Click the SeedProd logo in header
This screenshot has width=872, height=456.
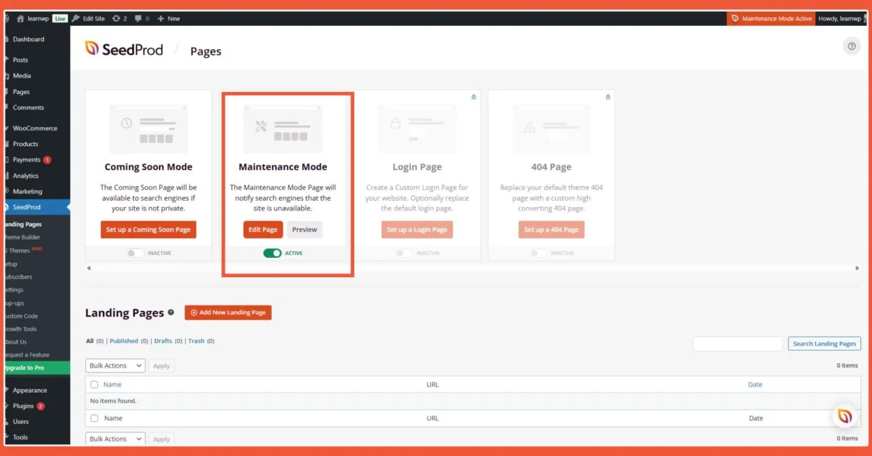click(x=124, y=49)
